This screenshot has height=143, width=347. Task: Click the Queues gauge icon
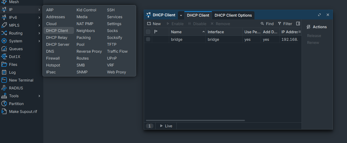click(x=4, y=49)
